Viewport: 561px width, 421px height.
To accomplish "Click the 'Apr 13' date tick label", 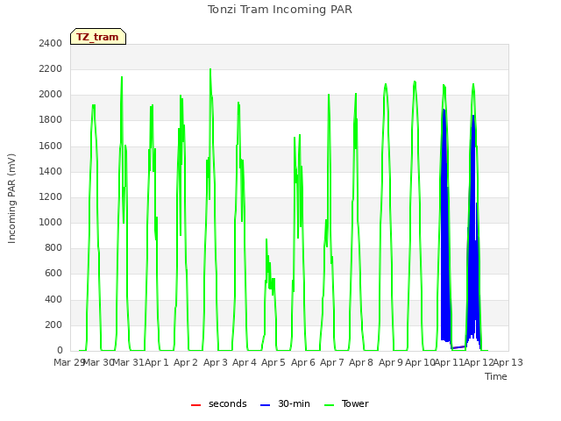I will pyautogui.click(x=508, y=362).
